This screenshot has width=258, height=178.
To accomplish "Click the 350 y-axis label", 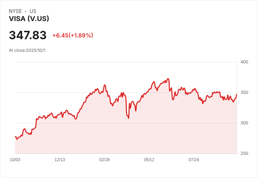I will click(x=244, y=93).
